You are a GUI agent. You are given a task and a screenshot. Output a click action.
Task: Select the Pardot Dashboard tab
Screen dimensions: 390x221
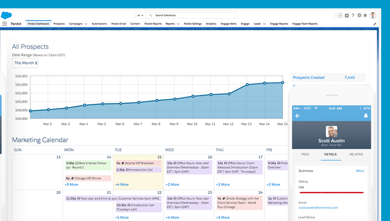coord(38,24)
